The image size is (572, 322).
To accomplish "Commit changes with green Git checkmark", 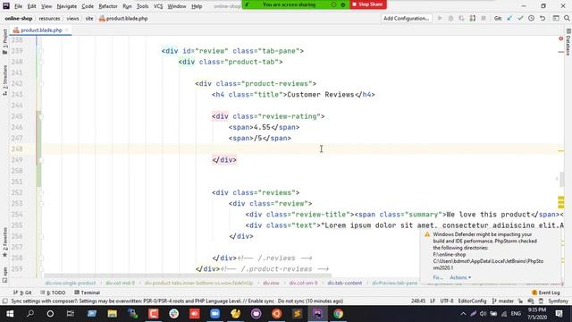I will [520, 18].
